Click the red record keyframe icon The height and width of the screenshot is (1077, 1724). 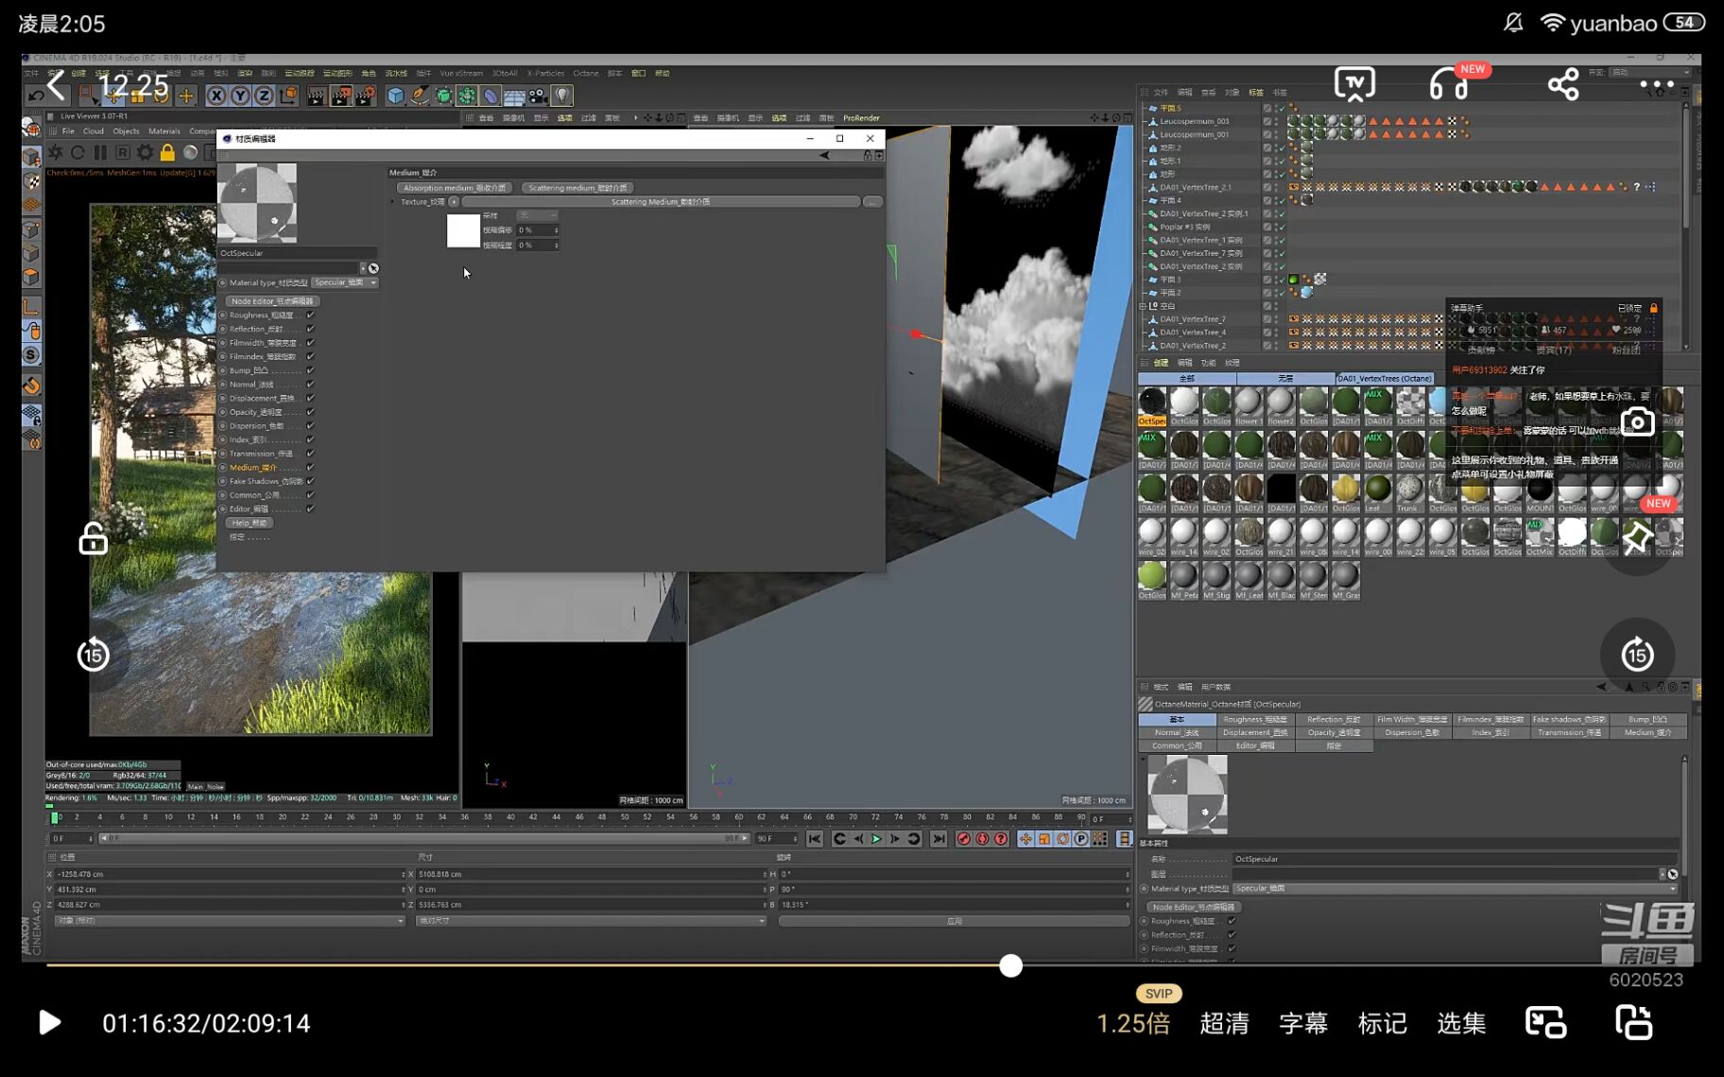click(x=963, y=839)
